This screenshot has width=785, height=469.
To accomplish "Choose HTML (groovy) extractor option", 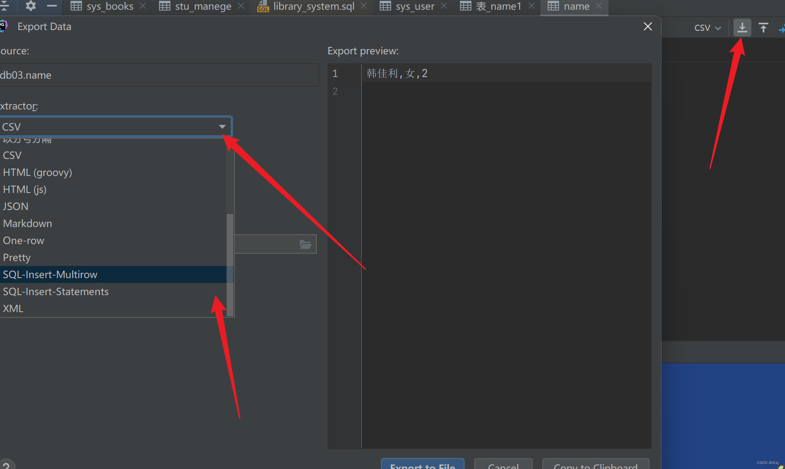I will click(x=113, y=172).
